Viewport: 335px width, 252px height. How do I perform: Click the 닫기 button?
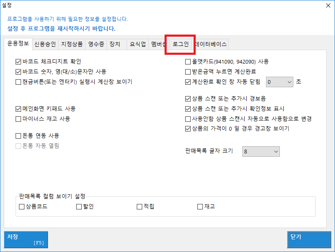tap(309, 240)
